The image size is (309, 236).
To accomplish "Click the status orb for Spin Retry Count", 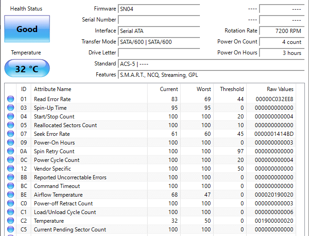I will tap(11, 151).
